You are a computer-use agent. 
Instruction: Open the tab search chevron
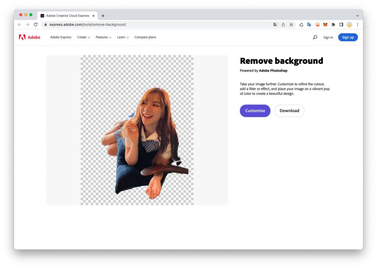click(x=357, y=16)
